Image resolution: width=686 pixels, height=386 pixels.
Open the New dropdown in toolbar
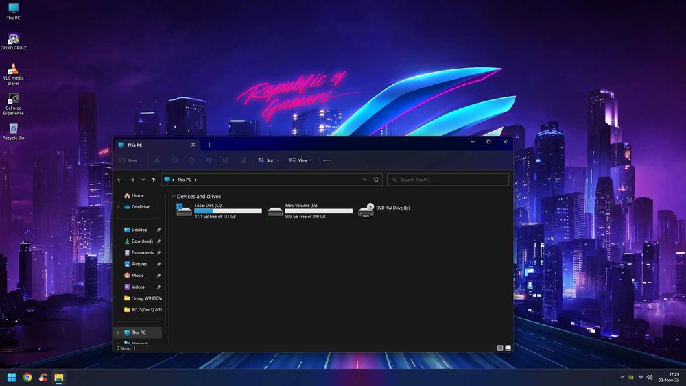[131, 160]
